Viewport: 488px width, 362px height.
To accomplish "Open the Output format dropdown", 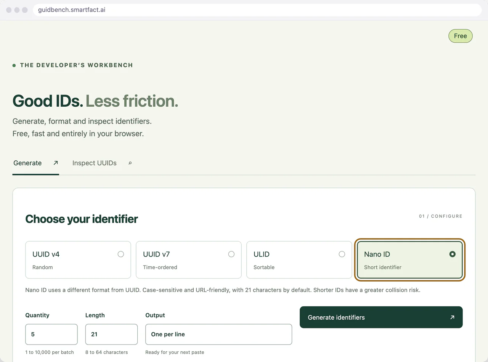I will pos(218,334).
